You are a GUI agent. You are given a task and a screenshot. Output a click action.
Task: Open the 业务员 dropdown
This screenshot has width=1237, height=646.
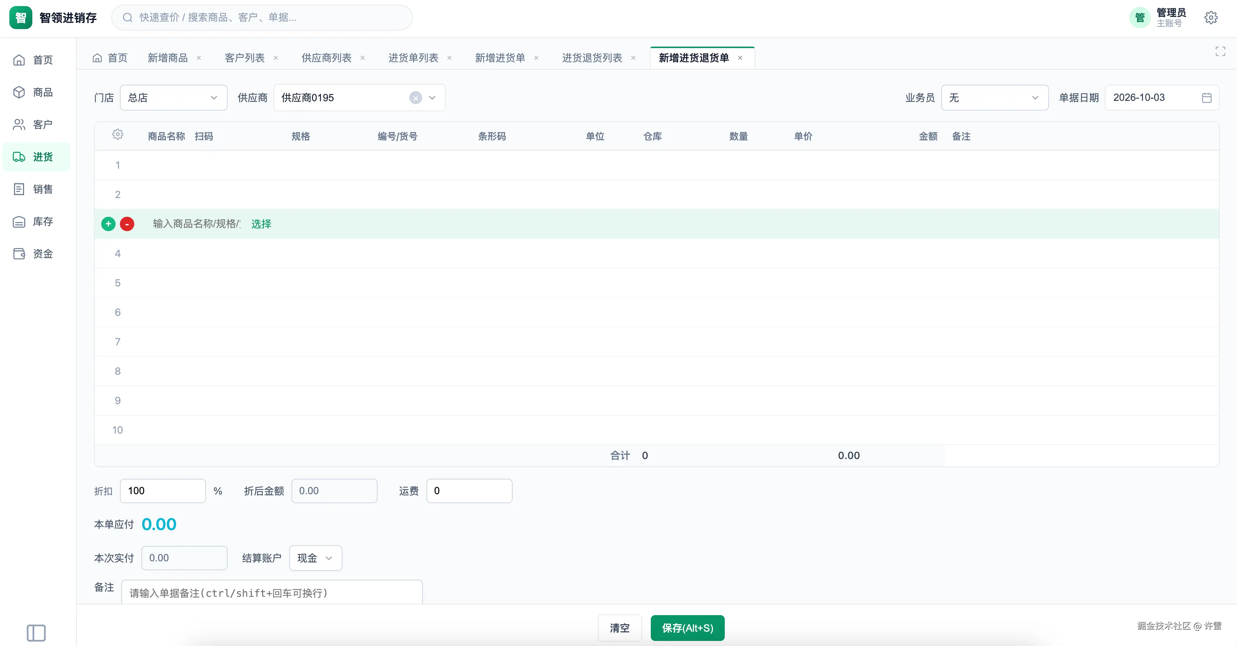click(994, 98)
